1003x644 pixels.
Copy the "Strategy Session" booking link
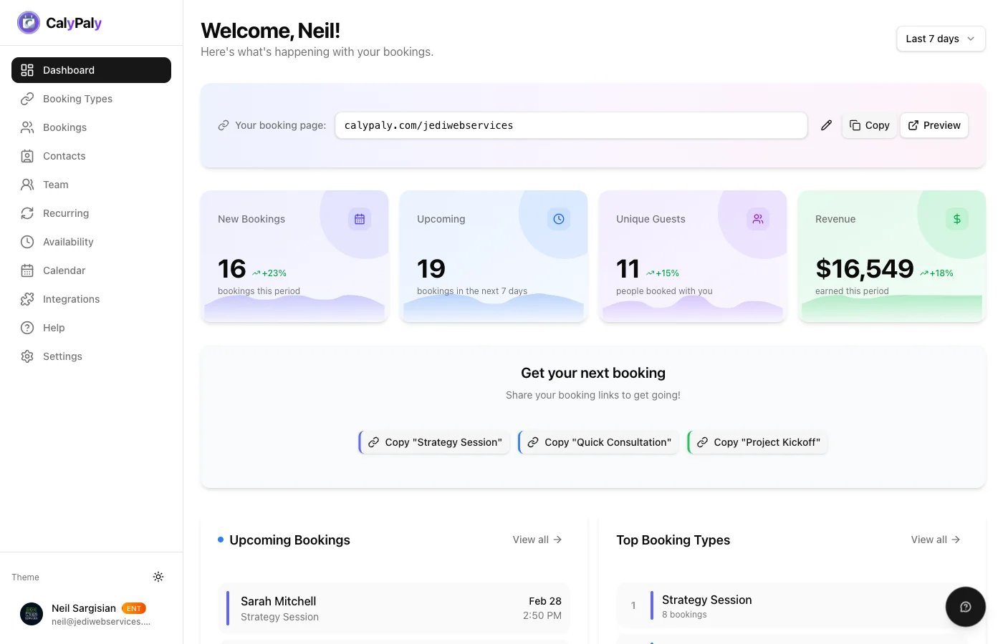435,442
